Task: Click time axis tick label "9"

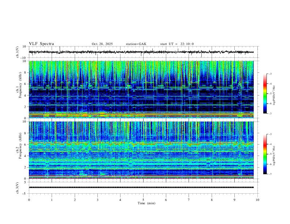Action: pos(234,200)
